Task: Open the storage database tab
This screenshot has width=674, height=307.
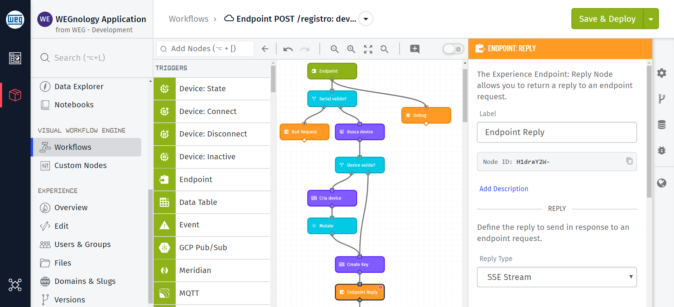Action: coord(662,125)
